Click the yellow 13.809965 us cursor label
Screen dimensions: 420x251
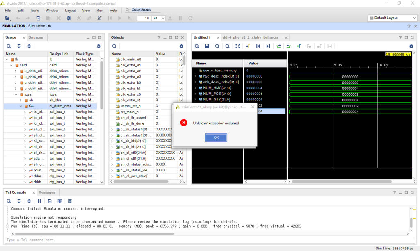click(x=398, y=55)
